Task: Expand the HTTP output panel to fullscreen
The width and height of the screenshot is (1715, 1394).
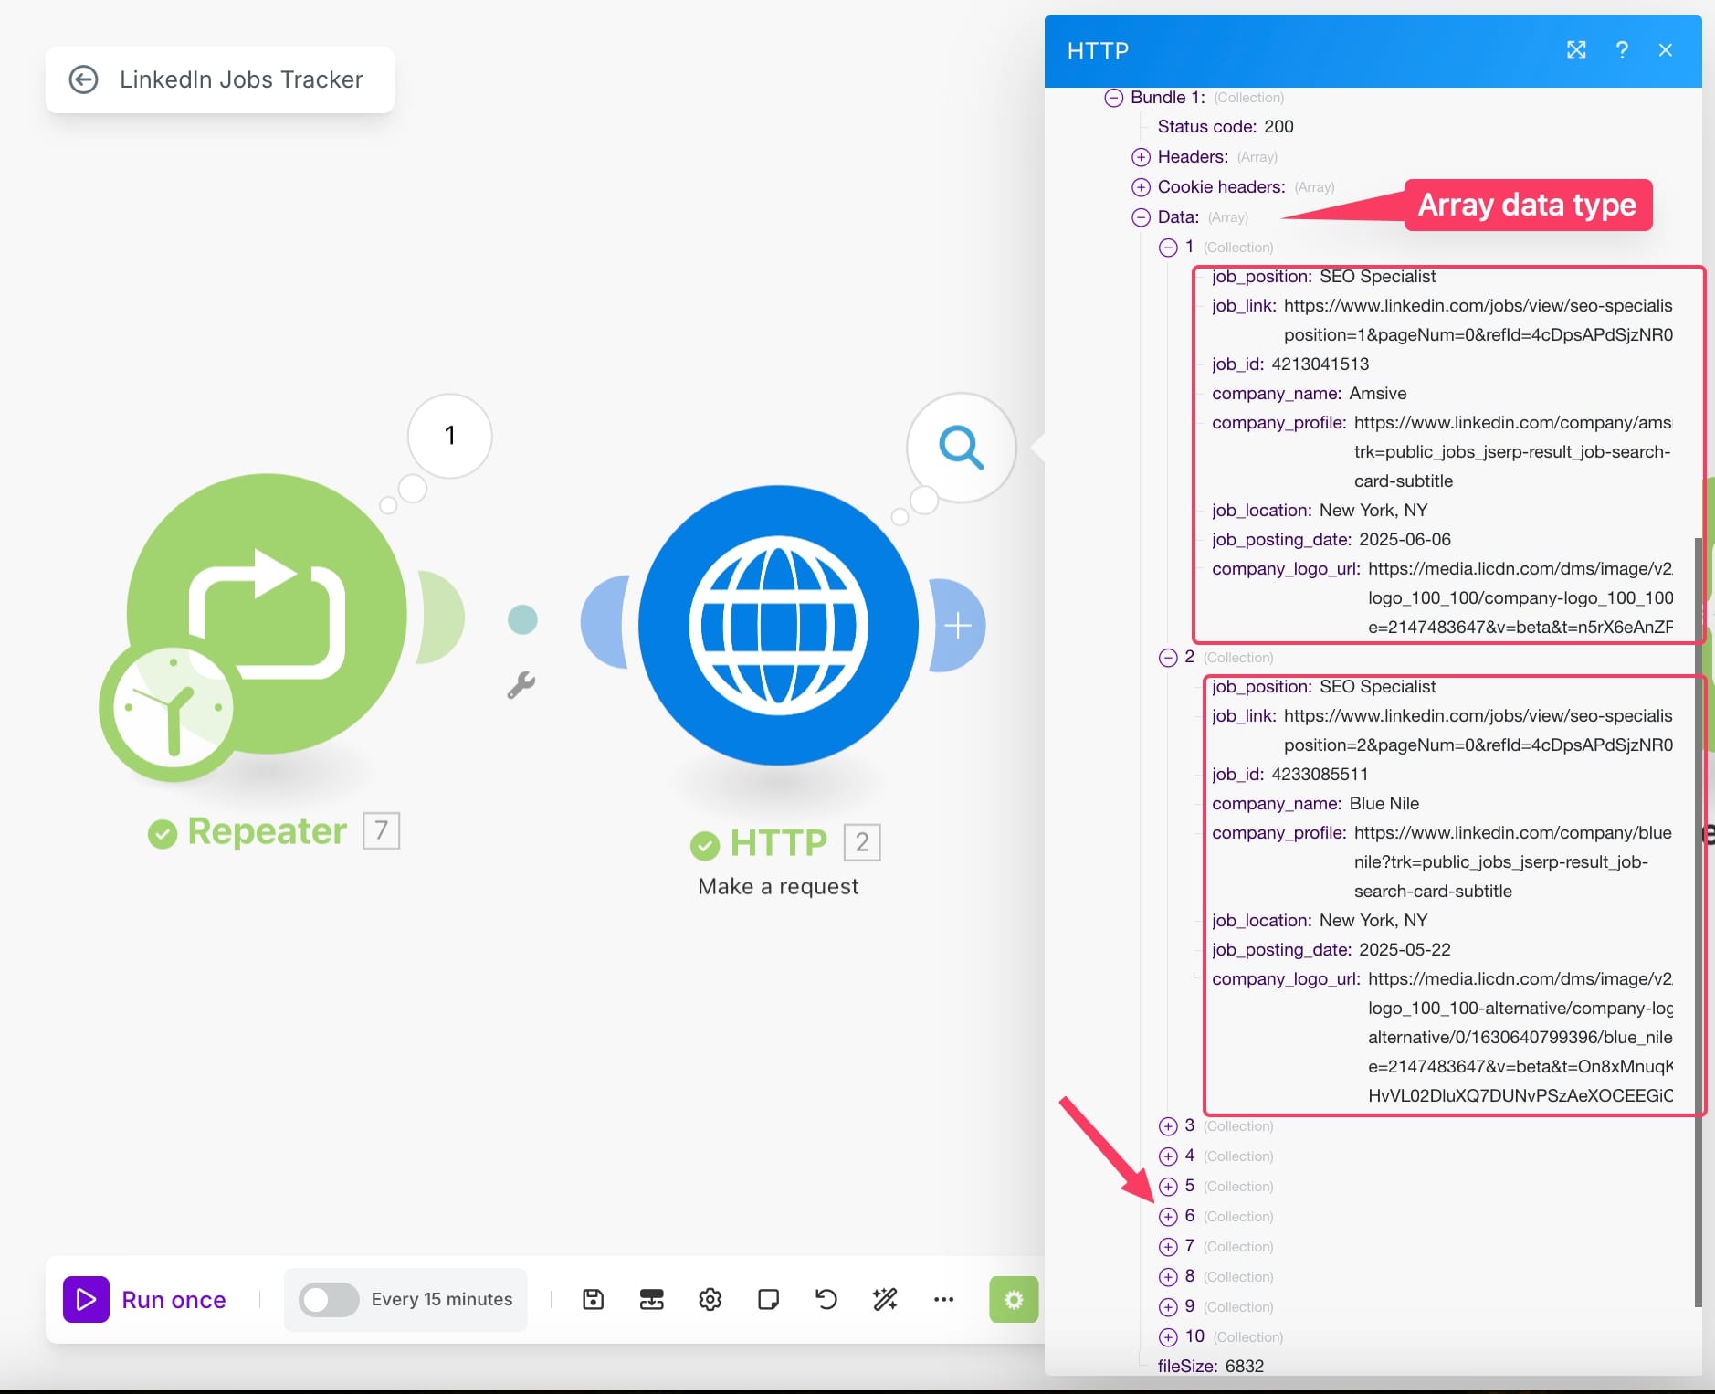Action: tap(1576, 50)
